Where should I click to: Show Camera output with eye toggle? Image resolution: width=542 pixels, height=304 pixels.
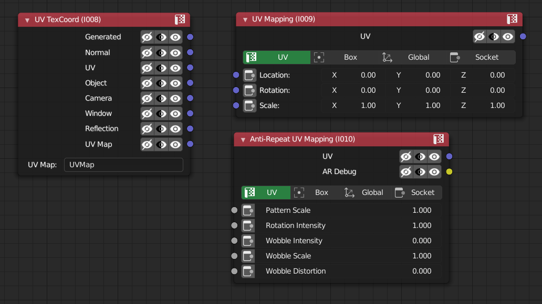tap(175, 98)
